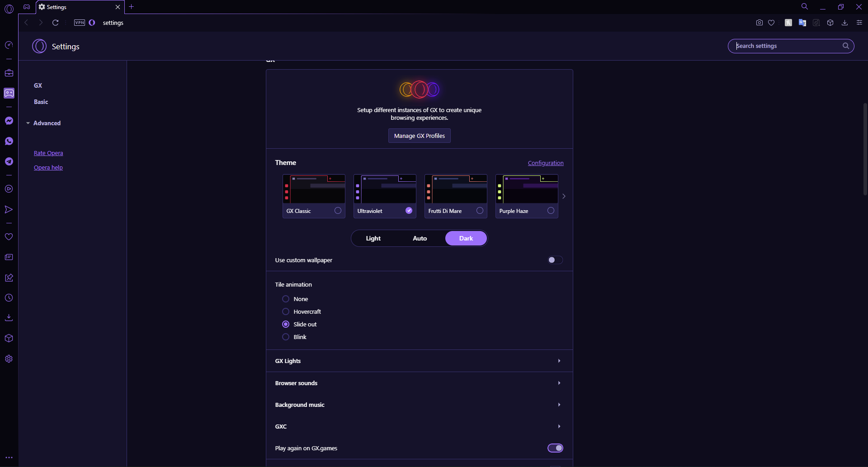Switch theme mode to Dark

[466, 238]
